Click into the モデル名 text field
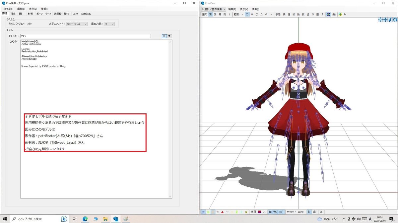This screenshot has height=223, width=398. coord(85,36)
